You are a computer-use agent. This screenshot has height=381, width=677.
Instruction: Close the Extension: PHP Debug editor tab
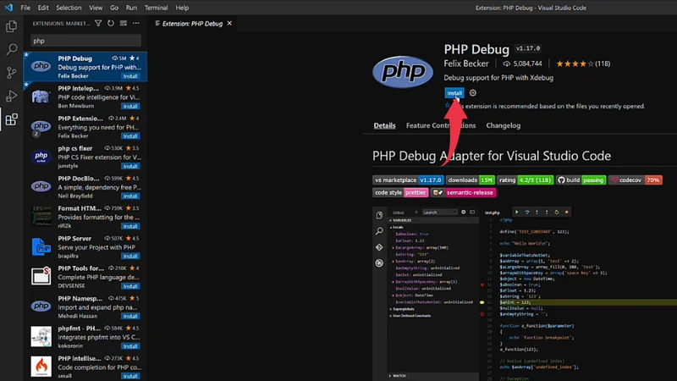[229, 24]
